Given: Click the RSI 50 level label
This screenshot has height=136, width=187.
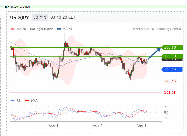Looking at the screenshot, I should pyautogui.click(x=166, y=113).
